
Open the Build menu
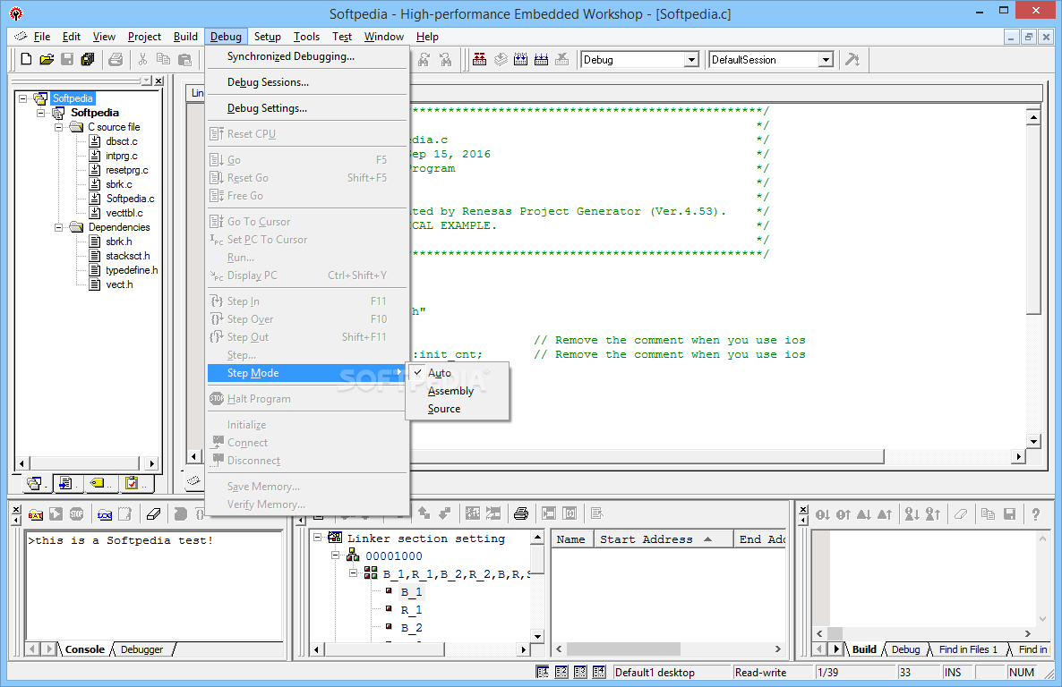point(185,37)
